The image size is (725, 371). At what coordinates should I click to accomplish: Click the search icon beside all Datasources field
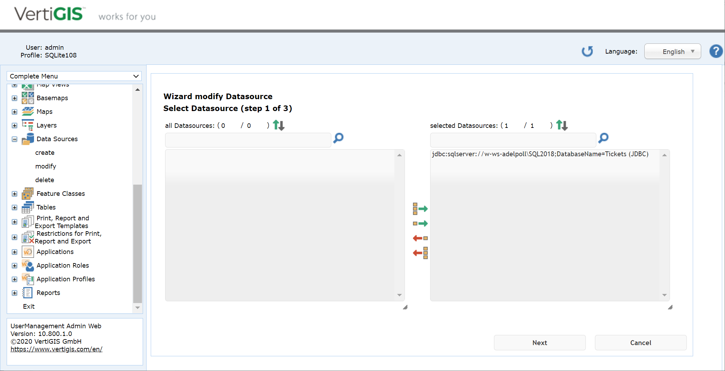tap(338, 138)
